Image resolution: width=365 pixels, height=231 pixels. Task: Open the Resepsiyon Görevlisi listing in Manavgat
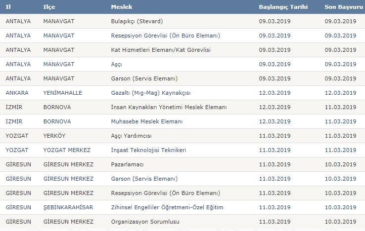166,36
